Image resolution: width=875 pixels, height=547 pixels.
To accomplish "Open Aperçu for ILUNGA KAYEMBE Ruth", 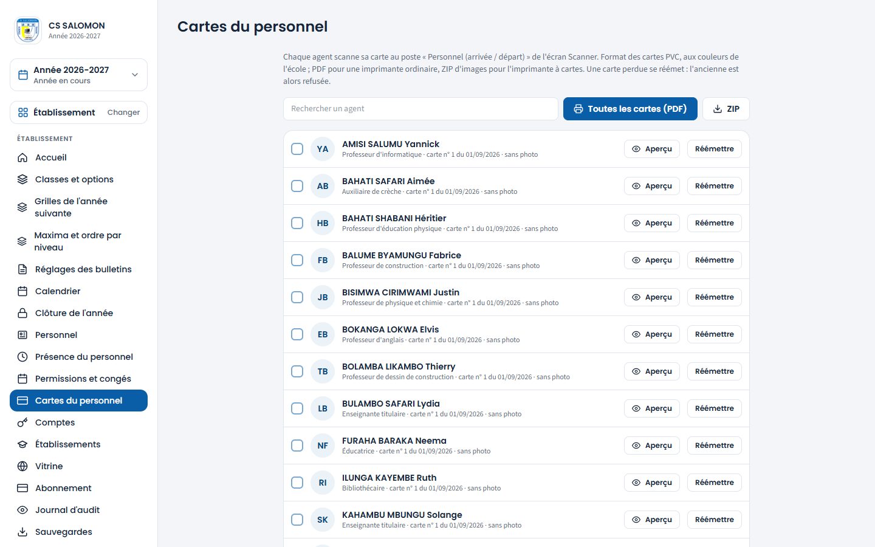I will 652,483.
